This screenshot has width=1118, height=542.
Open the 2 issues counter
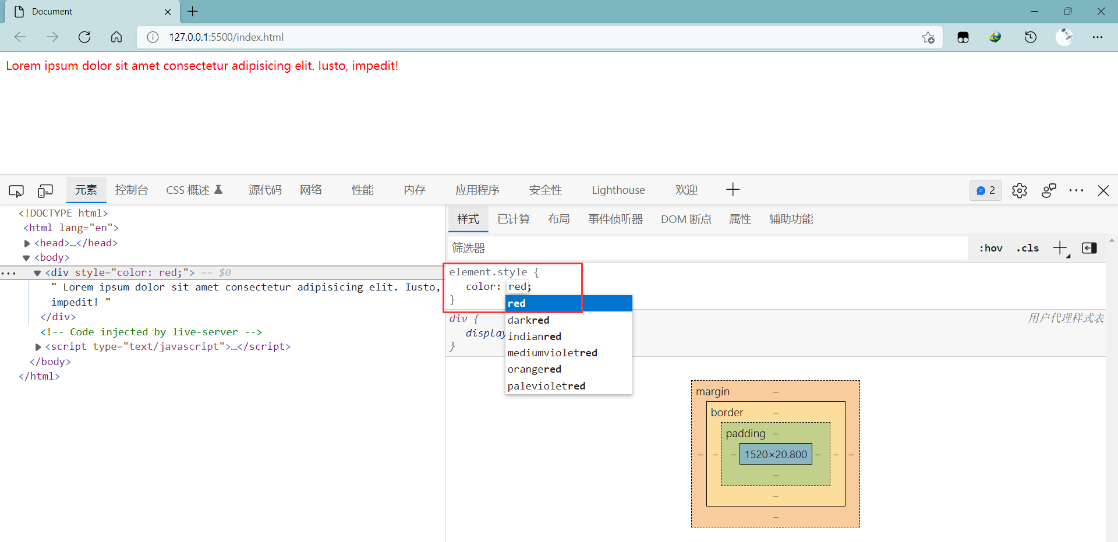pos(985,190)
